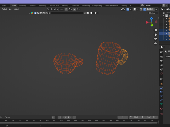Click the blue Z axis on navigation gizmo

pos(151,18)
